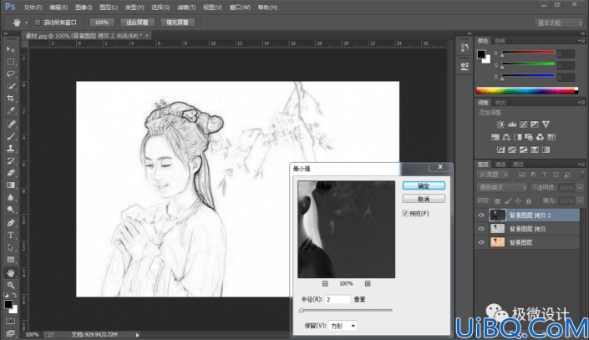Select the Lasso tool

[x=11, y=74]
